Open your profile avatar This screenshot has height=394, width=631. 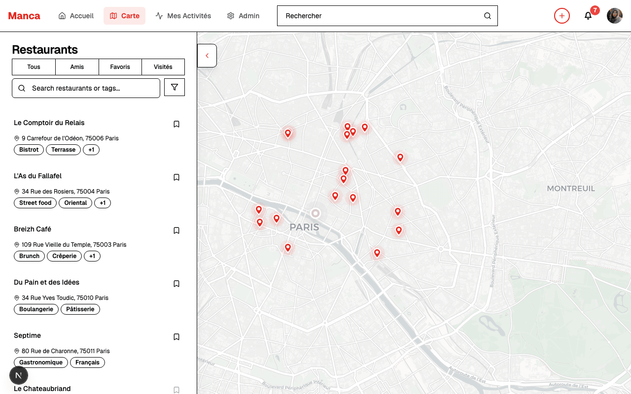[x=615, y=16]
